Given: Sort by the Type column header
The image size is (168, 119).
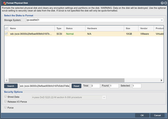Looking at the screenshot, I should 59,29.
